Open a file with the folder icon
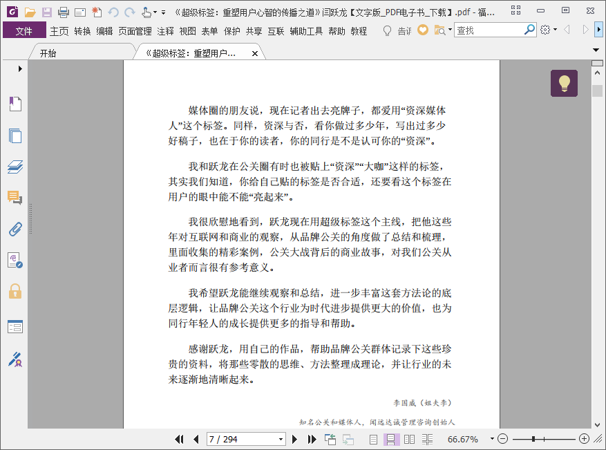The height and width of the screenshot is (450, 606). [30, 12]
